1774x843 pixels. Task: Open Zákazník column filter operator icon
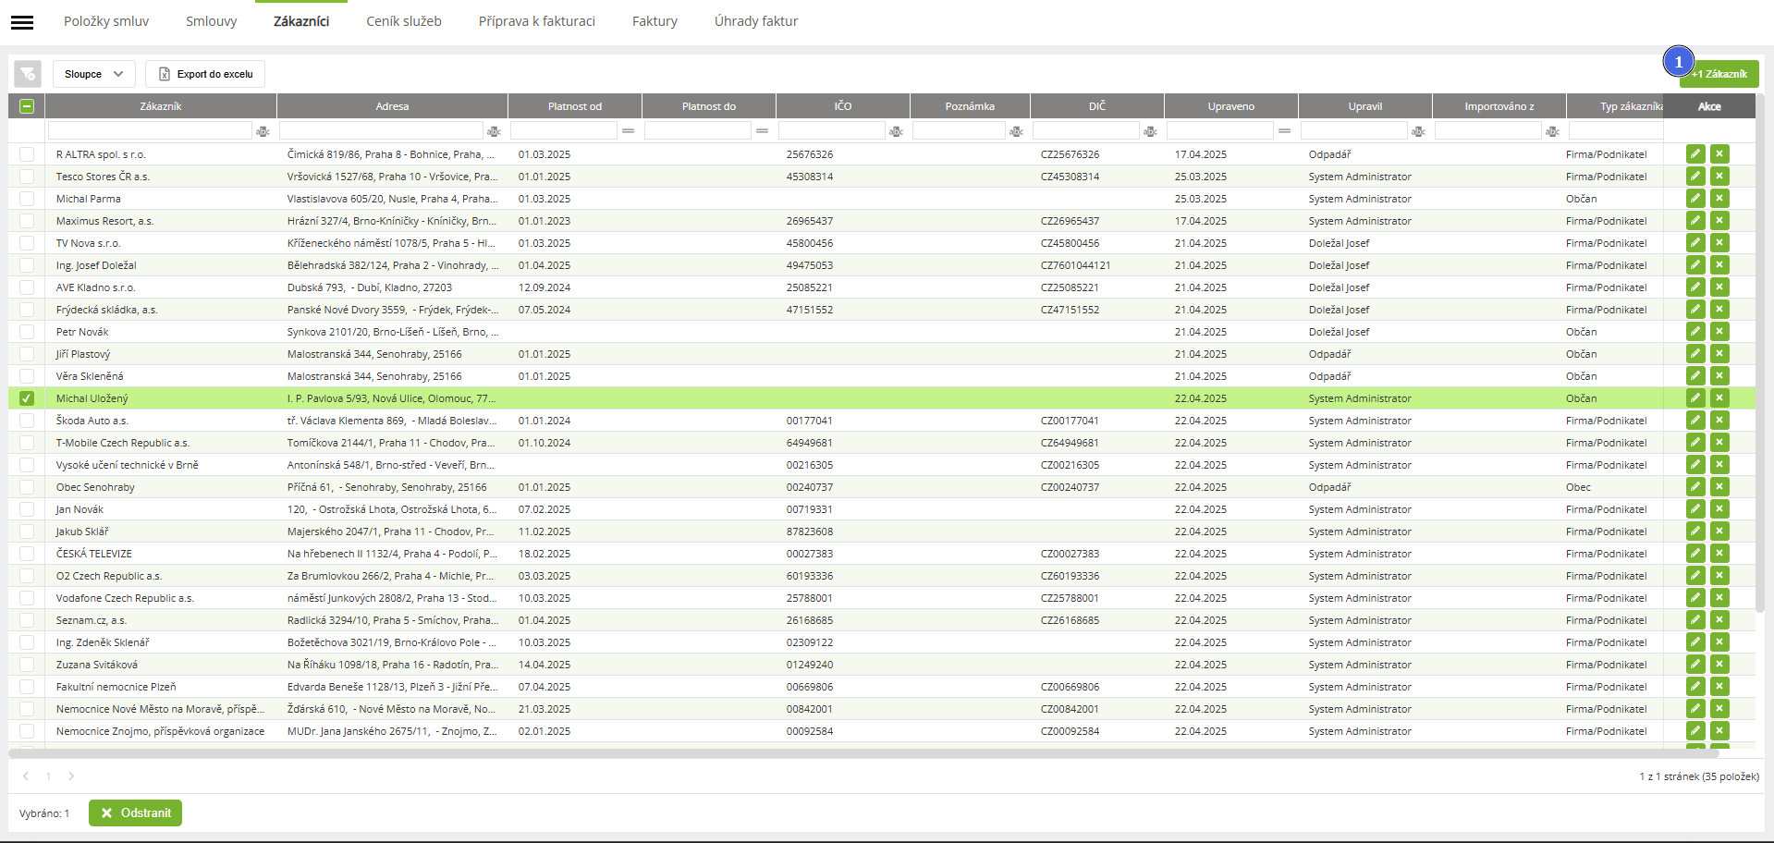(263, 131)
